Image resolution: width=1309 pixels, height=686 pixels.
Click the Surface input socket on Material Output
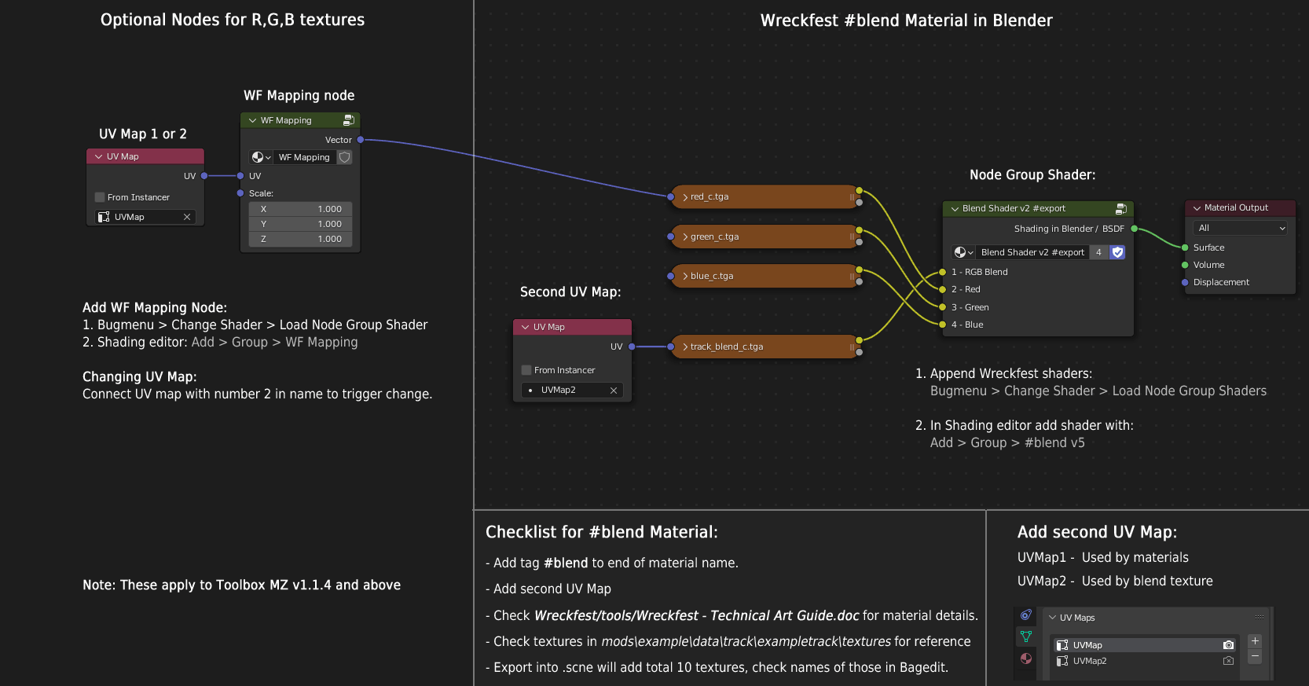click(1185, 248)
